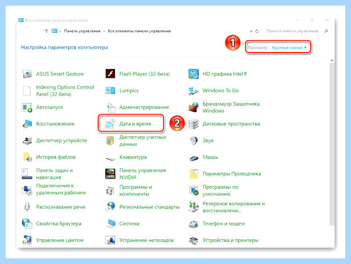This screenshot has height=264, width=351.
Task: Click the История файлов icon
Action: pos(27,157)
